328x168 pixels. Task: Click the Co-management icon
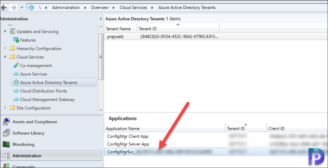(x=16, y=66)
